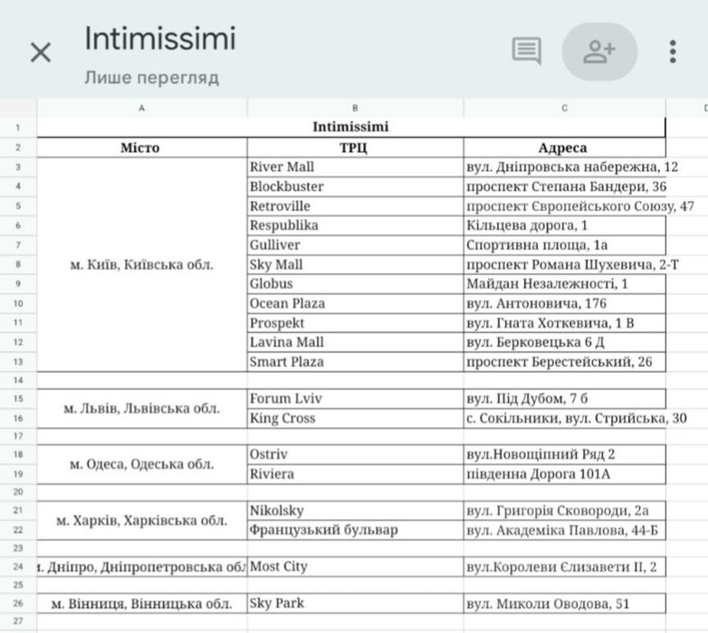
Task: Tap the share people icon
Action: click(x=599, y=52)
